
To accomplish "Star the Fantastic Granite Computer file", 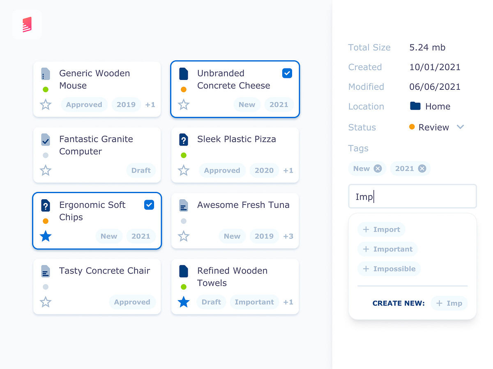I will pos(46,171).
